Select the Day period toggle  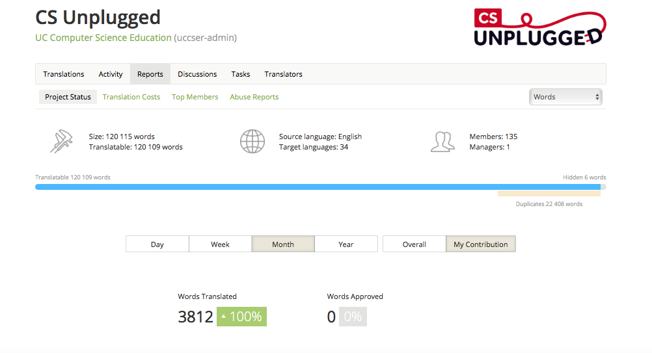(157, 244)
